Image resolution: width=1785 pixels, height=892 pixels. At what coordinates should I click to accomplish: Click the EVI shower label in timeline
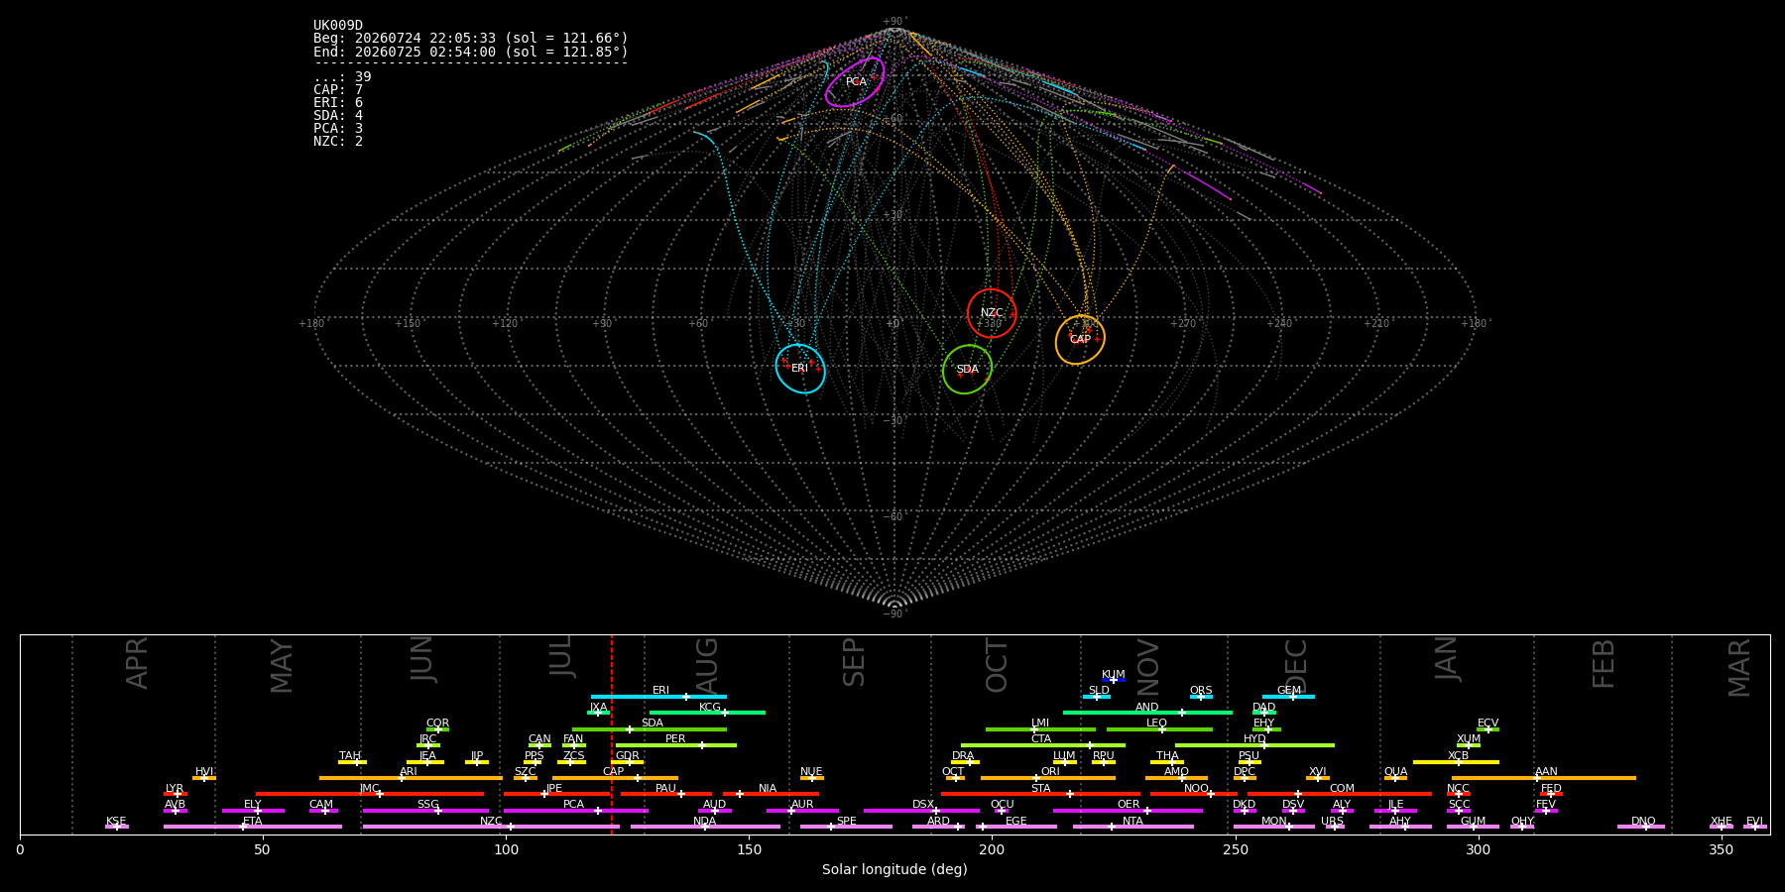pyautogui.click(x=1754, y=822)
